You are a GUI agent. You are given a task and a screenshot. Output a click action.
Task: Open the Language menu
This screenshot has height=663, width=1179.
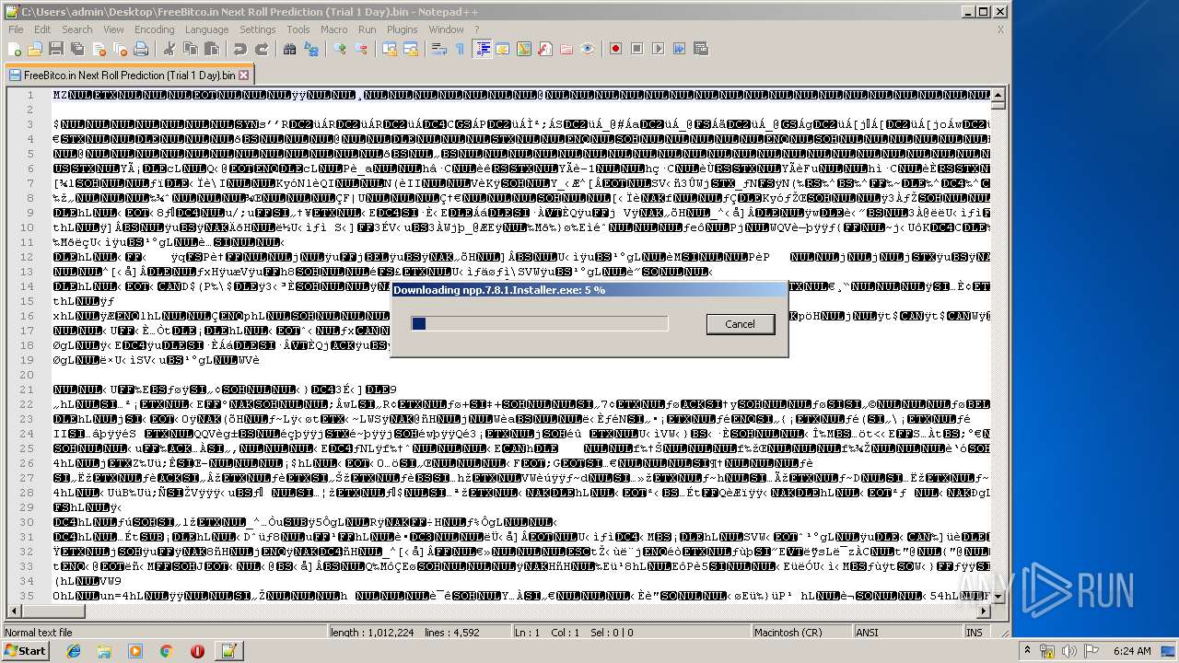(x=206, y=29)
